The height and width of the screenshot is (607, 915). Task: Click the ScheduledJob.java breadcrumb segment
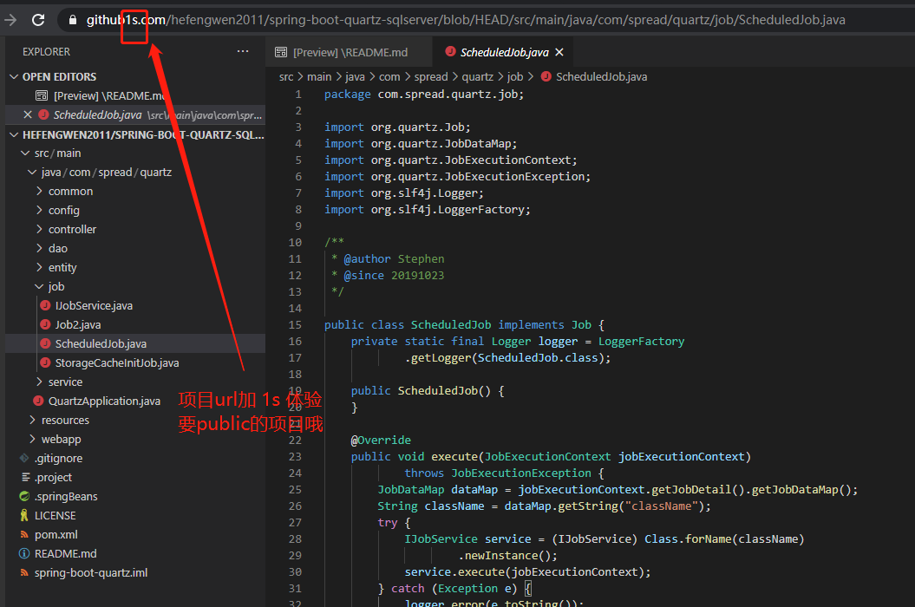pos(601,76)
